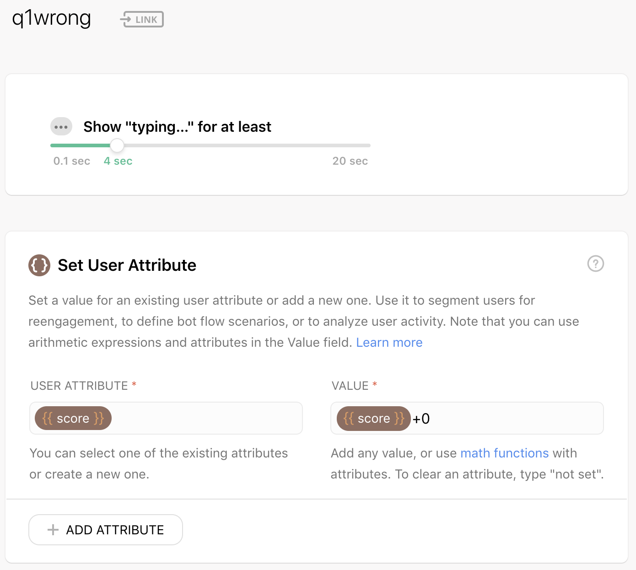Click the arrow icon inside the LINK badge
636x570 pixels.
(126, 19)
